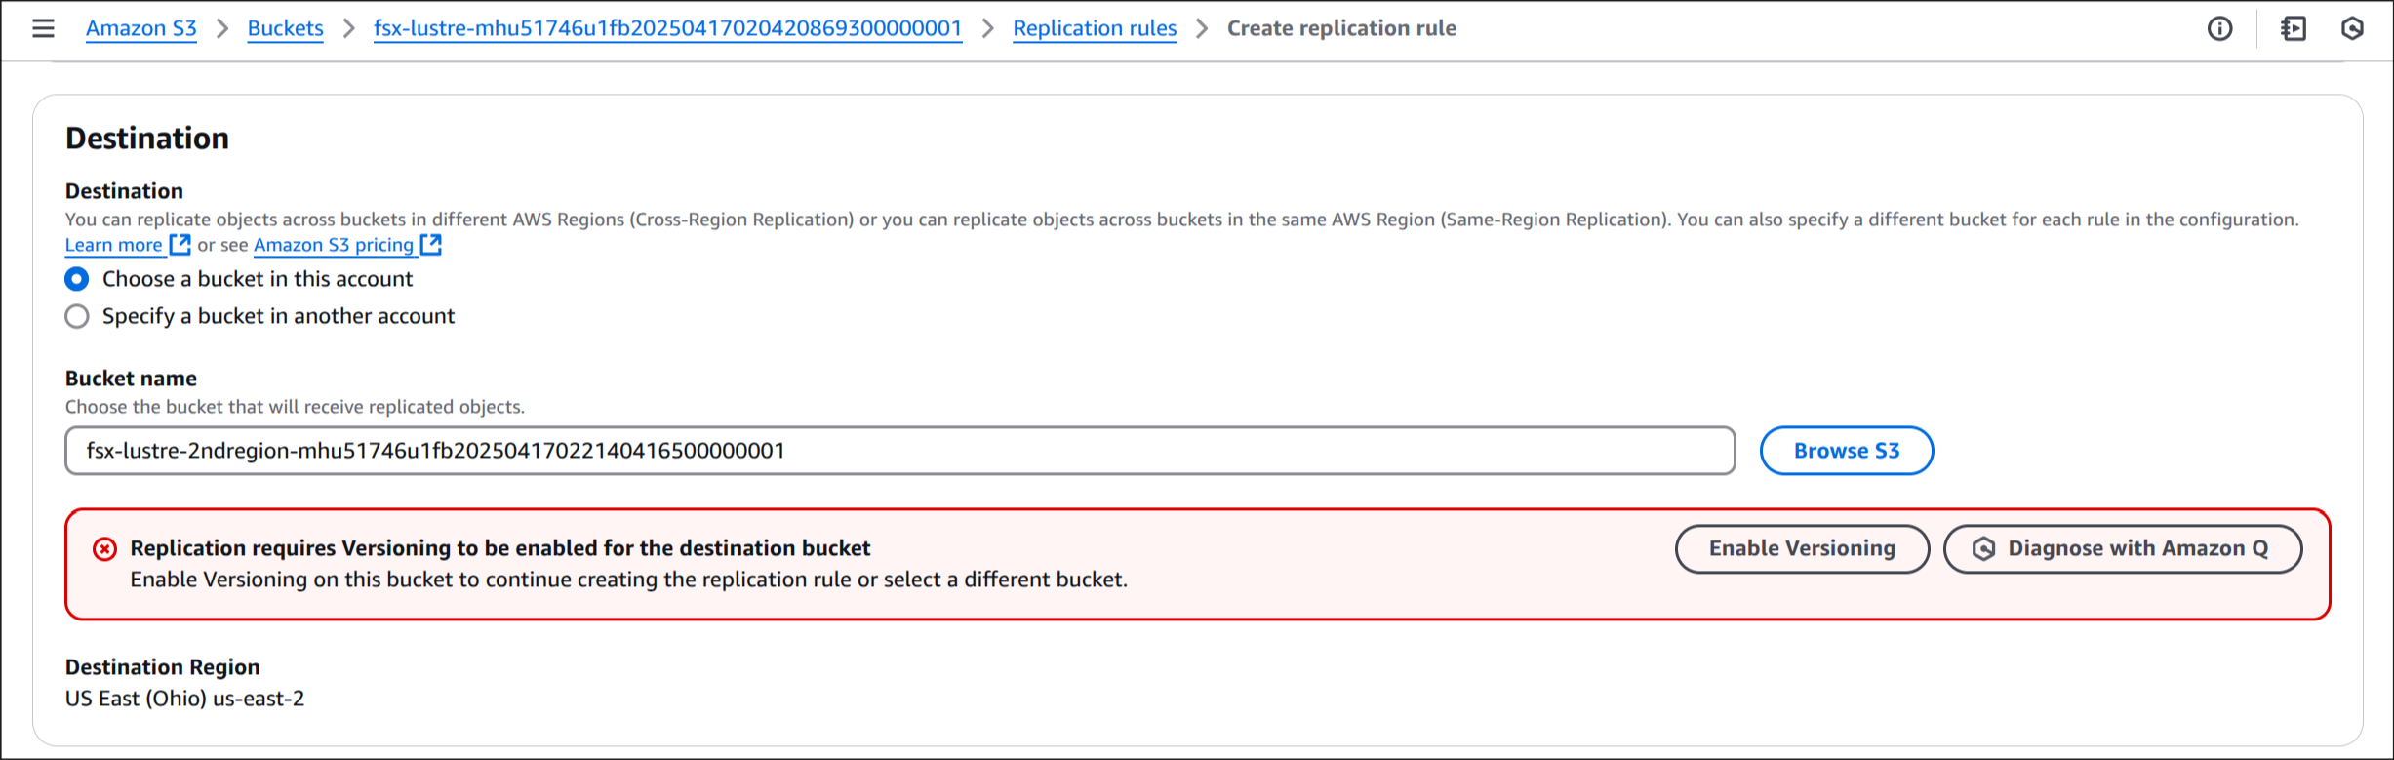Screen dimensions: 2394x760
Task: Return to Replication rules breadcrumb
Action: coord(1095,28)
